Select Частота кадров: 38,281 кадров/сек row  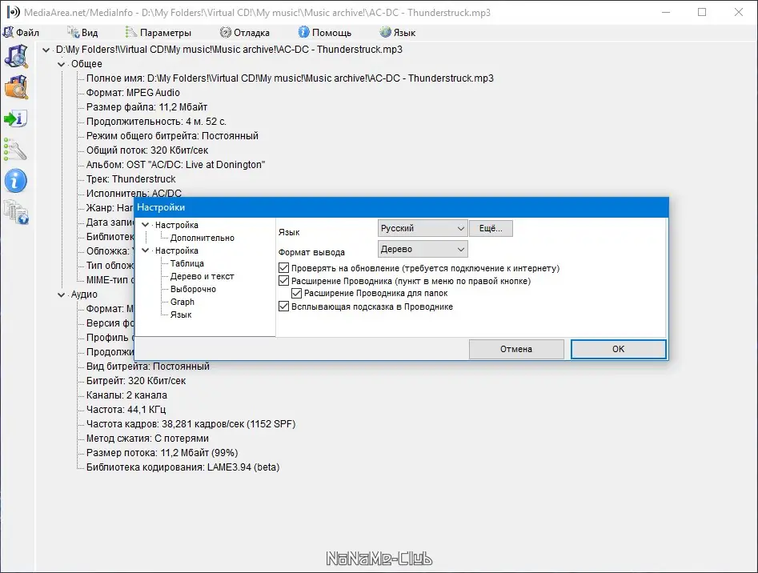(191, 423)
